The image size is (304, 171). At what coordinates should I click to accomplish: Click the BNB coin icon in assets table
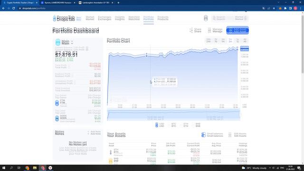(111, 161)
